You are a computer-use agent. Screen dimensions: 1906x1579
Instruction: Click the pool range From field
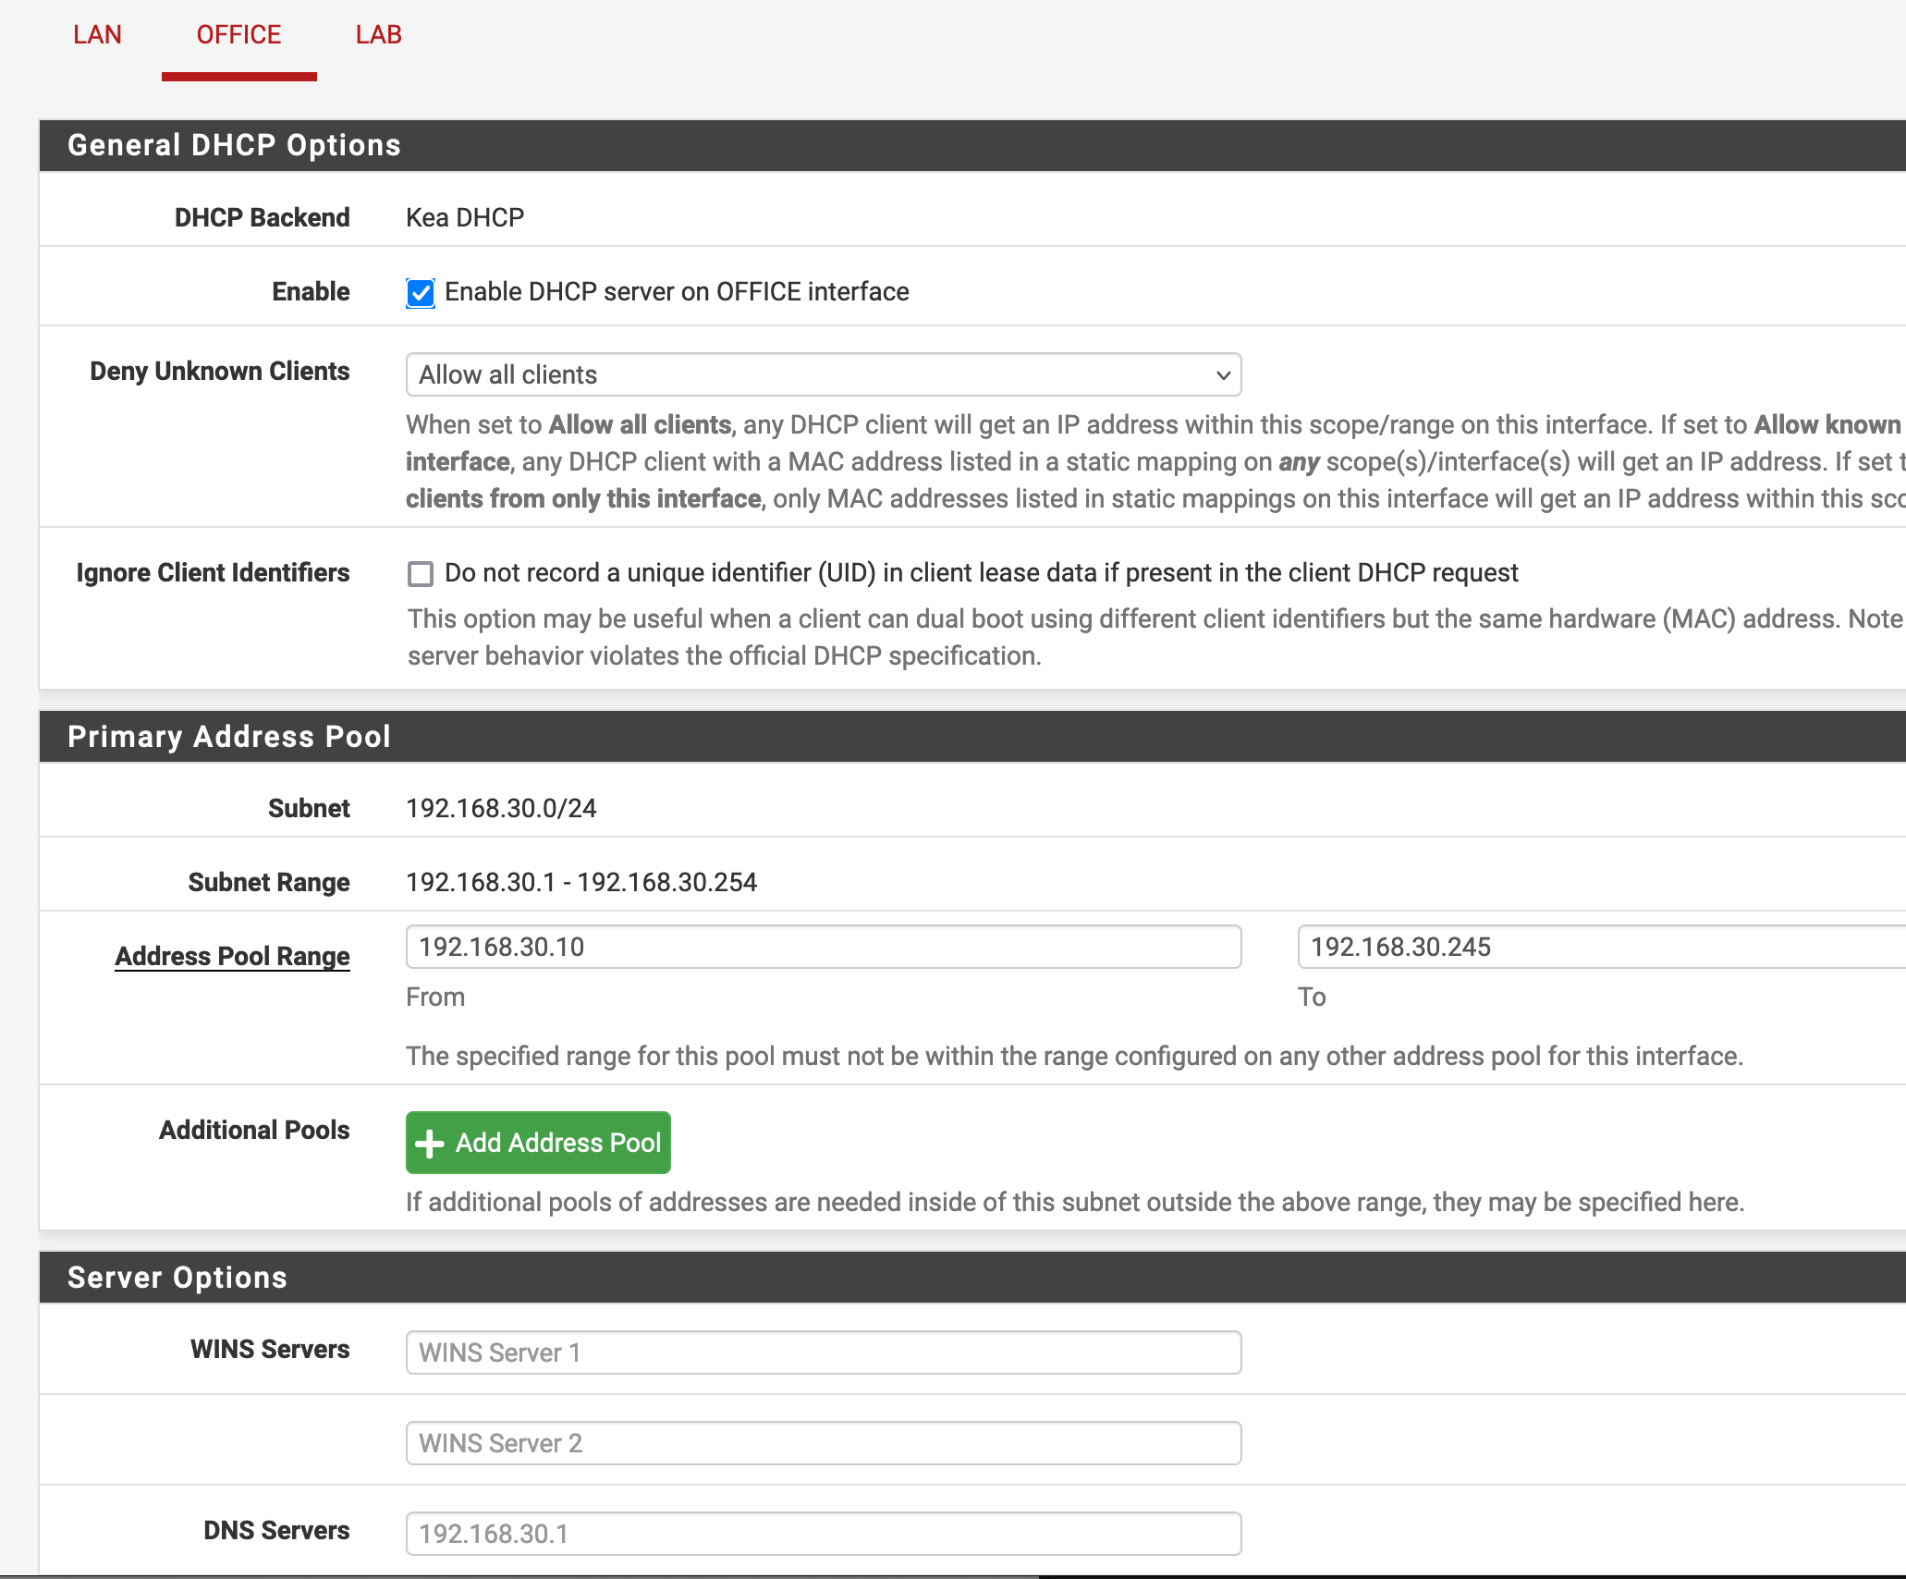coord(823,947)
